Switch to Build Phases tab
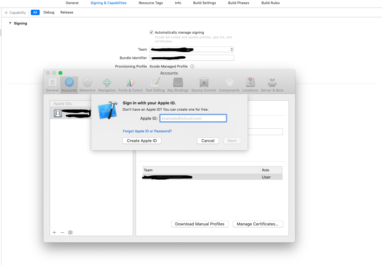Screen dimensions: 382x265 pos(239,3)
